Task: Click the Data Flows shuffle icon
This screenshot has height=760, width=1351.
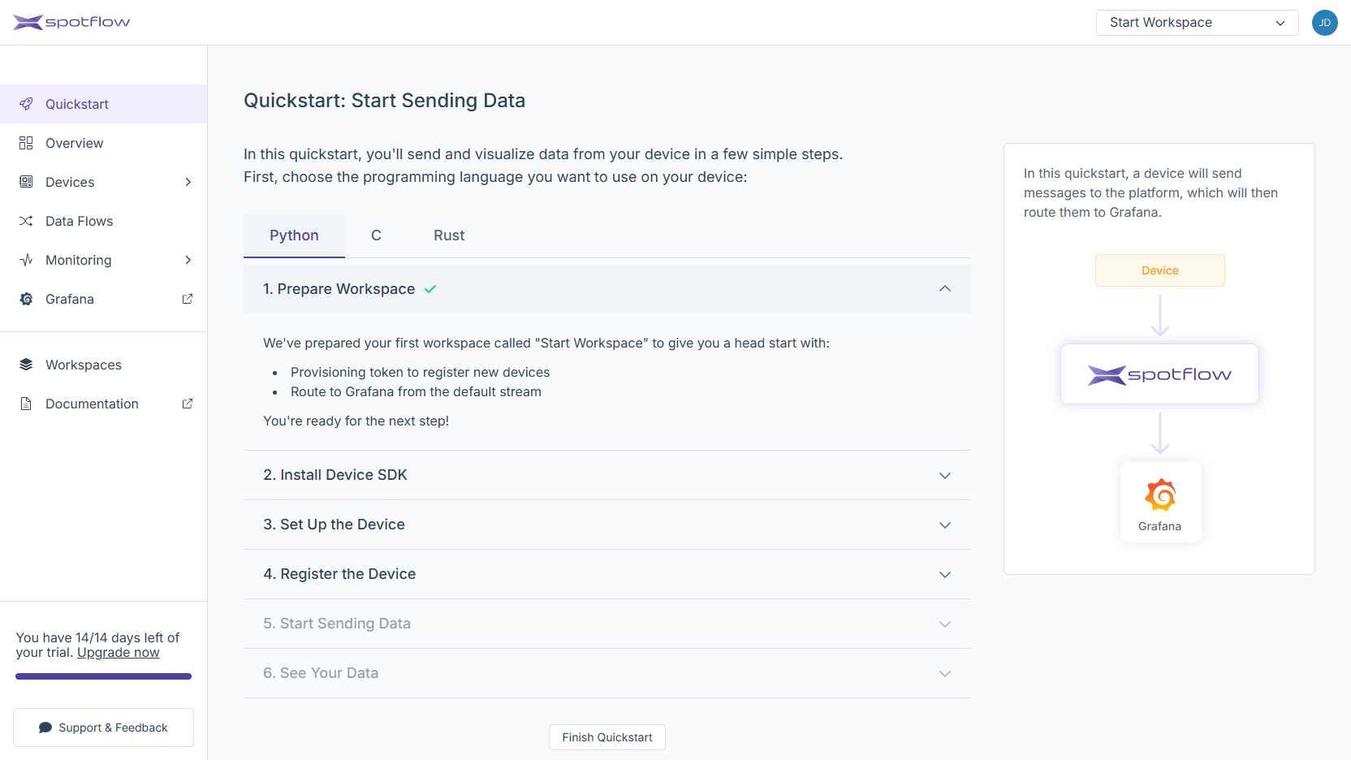Action: [26, 221]
